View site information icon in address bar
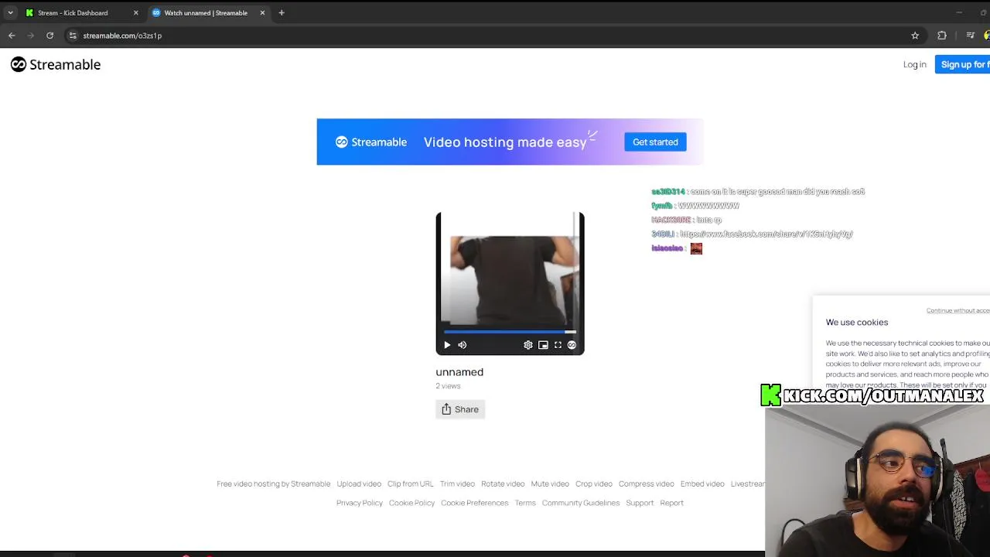This screenshot has width=990, height=557. (x=73, y=36)
